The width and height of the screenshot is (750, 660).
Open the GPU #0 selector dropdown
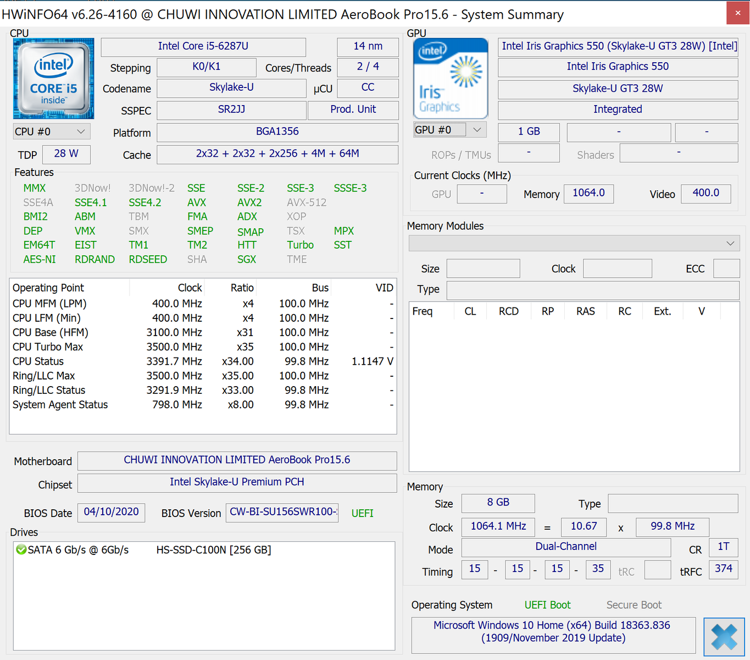tap(449, 130)
